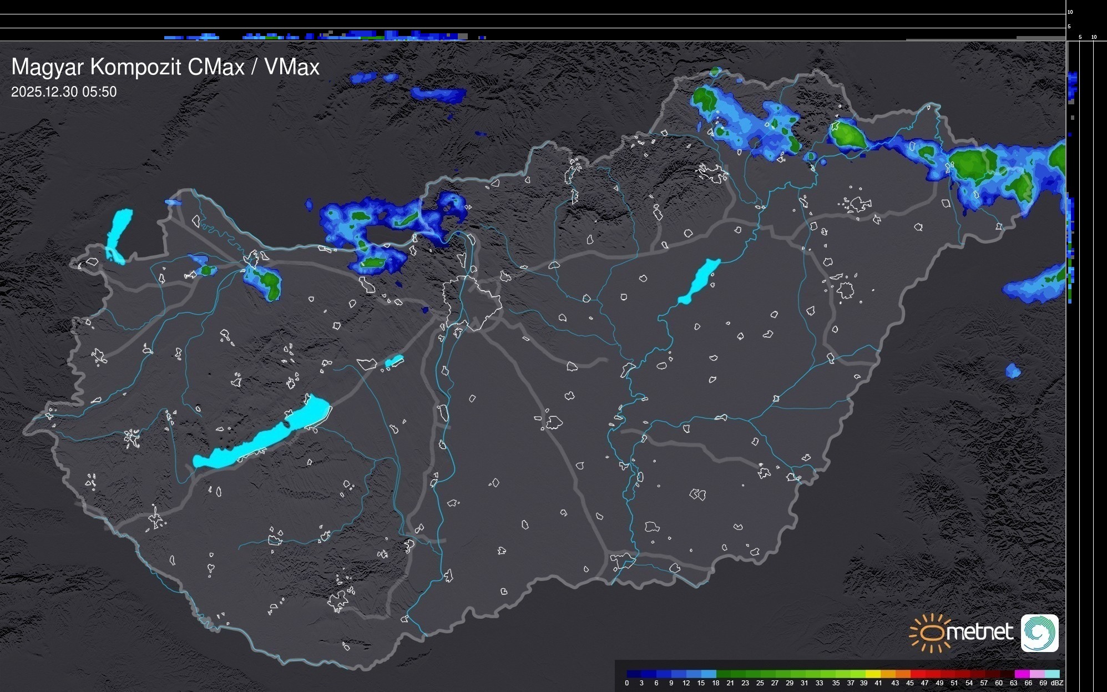Click the Budapest city boundary outline

(472, 302)
